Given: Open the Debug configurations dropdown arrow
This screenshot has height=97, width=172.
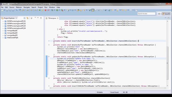Looking at the screenshot, I should coord(55,10).
